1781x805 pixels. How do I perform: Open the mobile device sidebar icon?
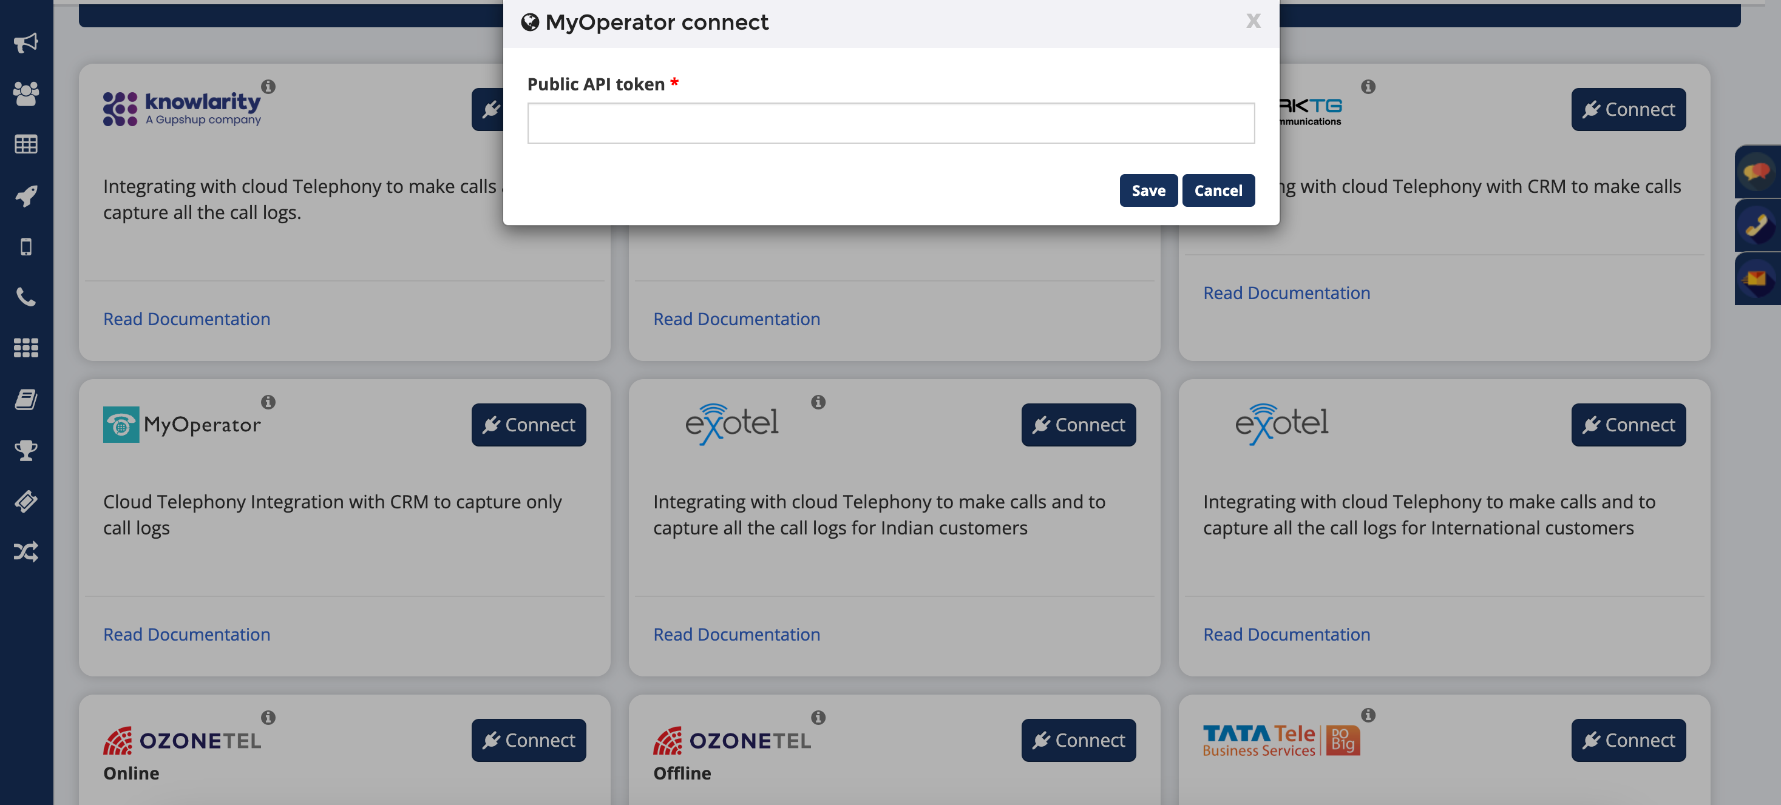pyautogui.click(x=25, y=247)
